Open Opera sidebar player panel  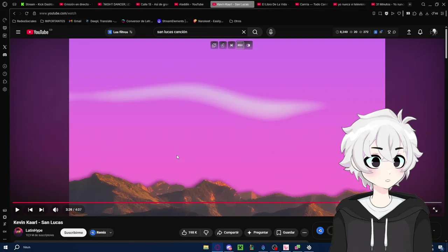(x=5, y=66)
